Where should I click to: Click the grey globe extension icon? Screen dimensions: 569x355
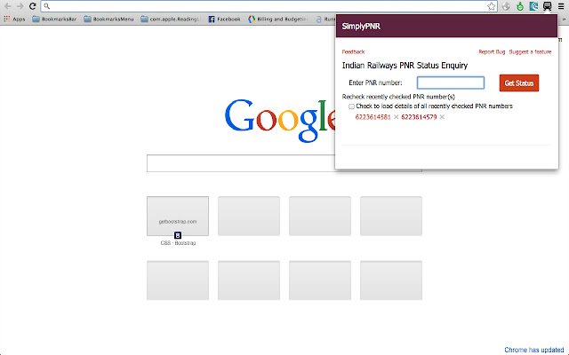506,6
